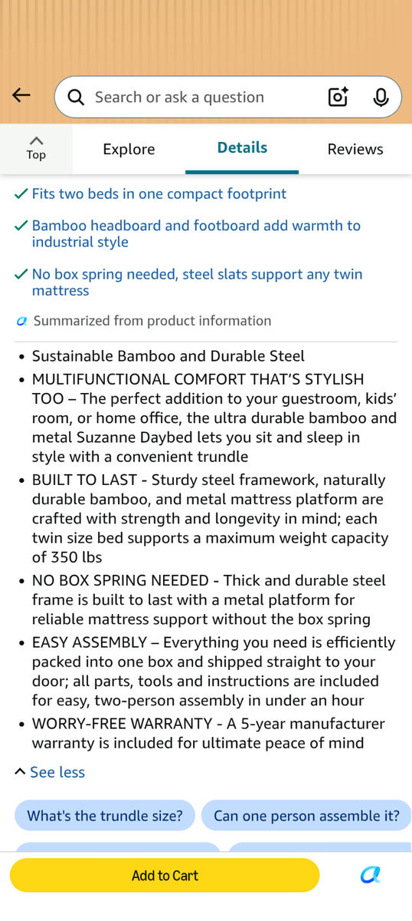Switch to the Explore tab
The height and width of the screenshot is (921, 412).
point(129,149)
